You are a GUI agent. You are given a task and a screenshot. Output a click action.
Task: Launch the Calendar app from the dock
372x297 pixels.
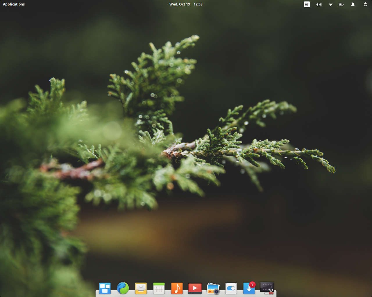(159, 288)
